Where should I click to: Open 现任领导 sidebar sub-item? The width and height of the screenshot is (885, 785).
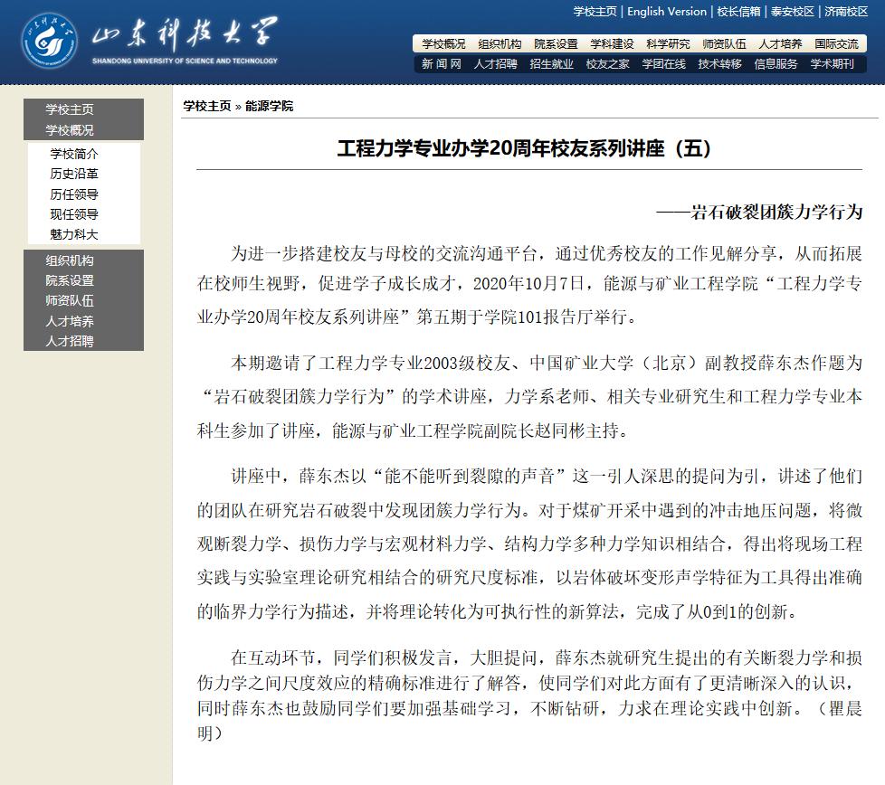[x=74, y=214]
